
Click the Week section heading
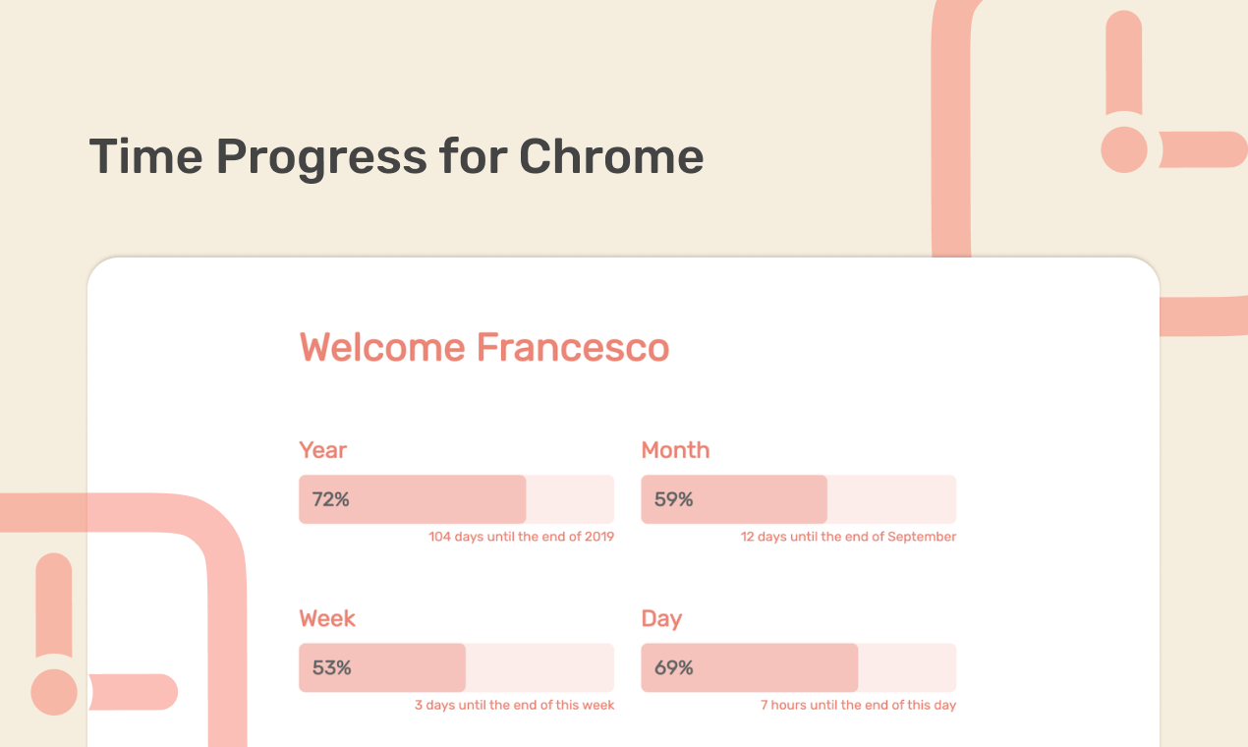[327, 617]
